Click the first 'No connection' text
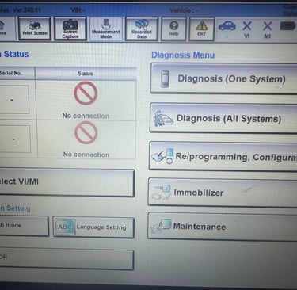 pos(86,116)
